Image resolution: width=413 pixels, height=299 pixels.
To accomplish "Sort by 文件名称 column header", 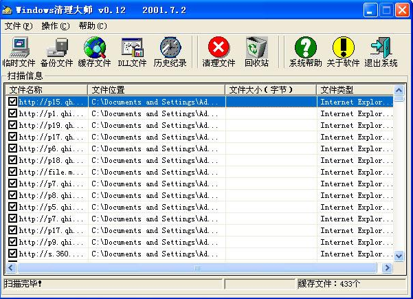I will (47, 90).
